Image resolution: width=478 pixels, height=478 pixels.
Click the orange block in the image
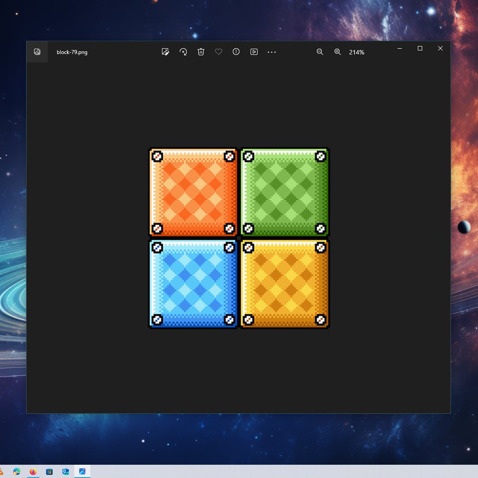[193, 192]
